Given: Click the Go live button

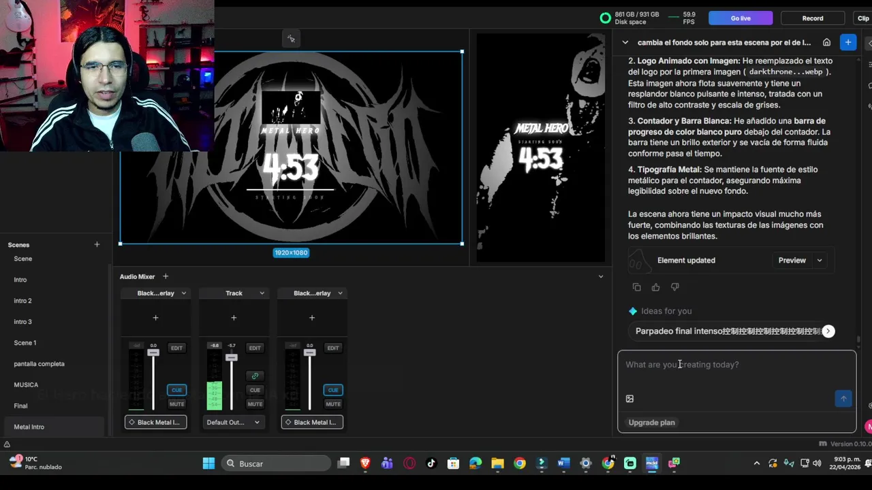Looking at the screenshot, I should tap(741, 18).
